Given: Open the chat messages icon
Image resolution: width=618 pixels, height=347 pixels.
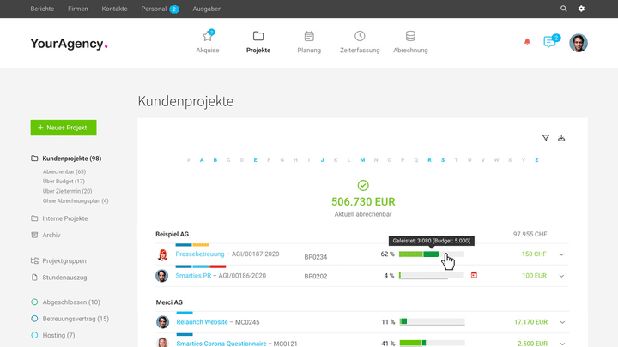Looking at the screenshot, I should [549, 42].
